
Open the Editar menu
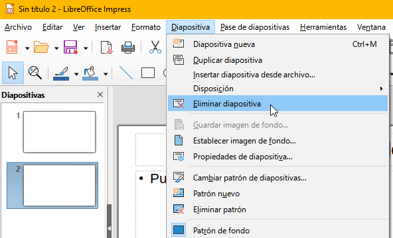point(52,27)
